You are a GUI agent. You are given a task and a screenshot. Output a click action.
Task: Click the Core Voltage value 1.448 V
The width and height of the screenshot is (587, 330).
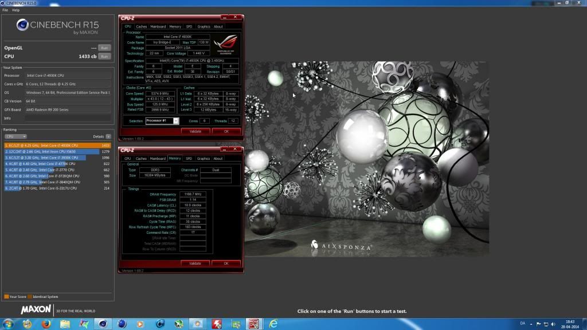click(198, 53)
